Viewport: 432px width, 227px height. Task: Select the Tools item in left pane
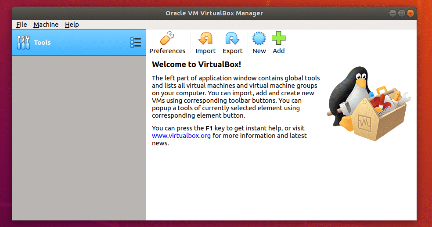click(79, 43)
